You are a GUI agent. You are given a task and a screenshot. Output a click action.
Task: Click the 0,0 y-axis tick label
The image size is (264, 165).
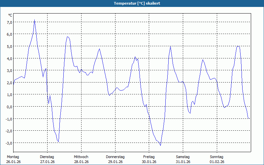pos(10,107)
